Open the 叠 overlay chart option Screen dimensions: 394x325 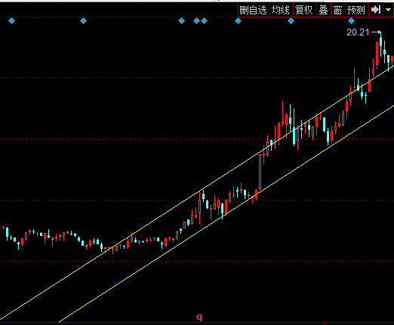point(323,10)
